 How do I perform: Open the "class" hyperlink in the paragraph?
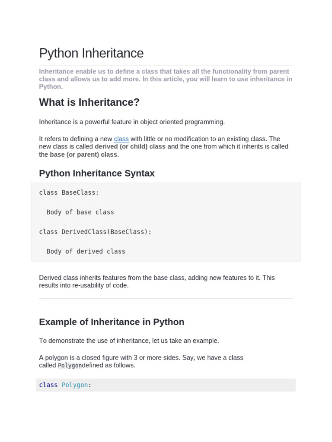pyautogui.click(x=121, y=139)
